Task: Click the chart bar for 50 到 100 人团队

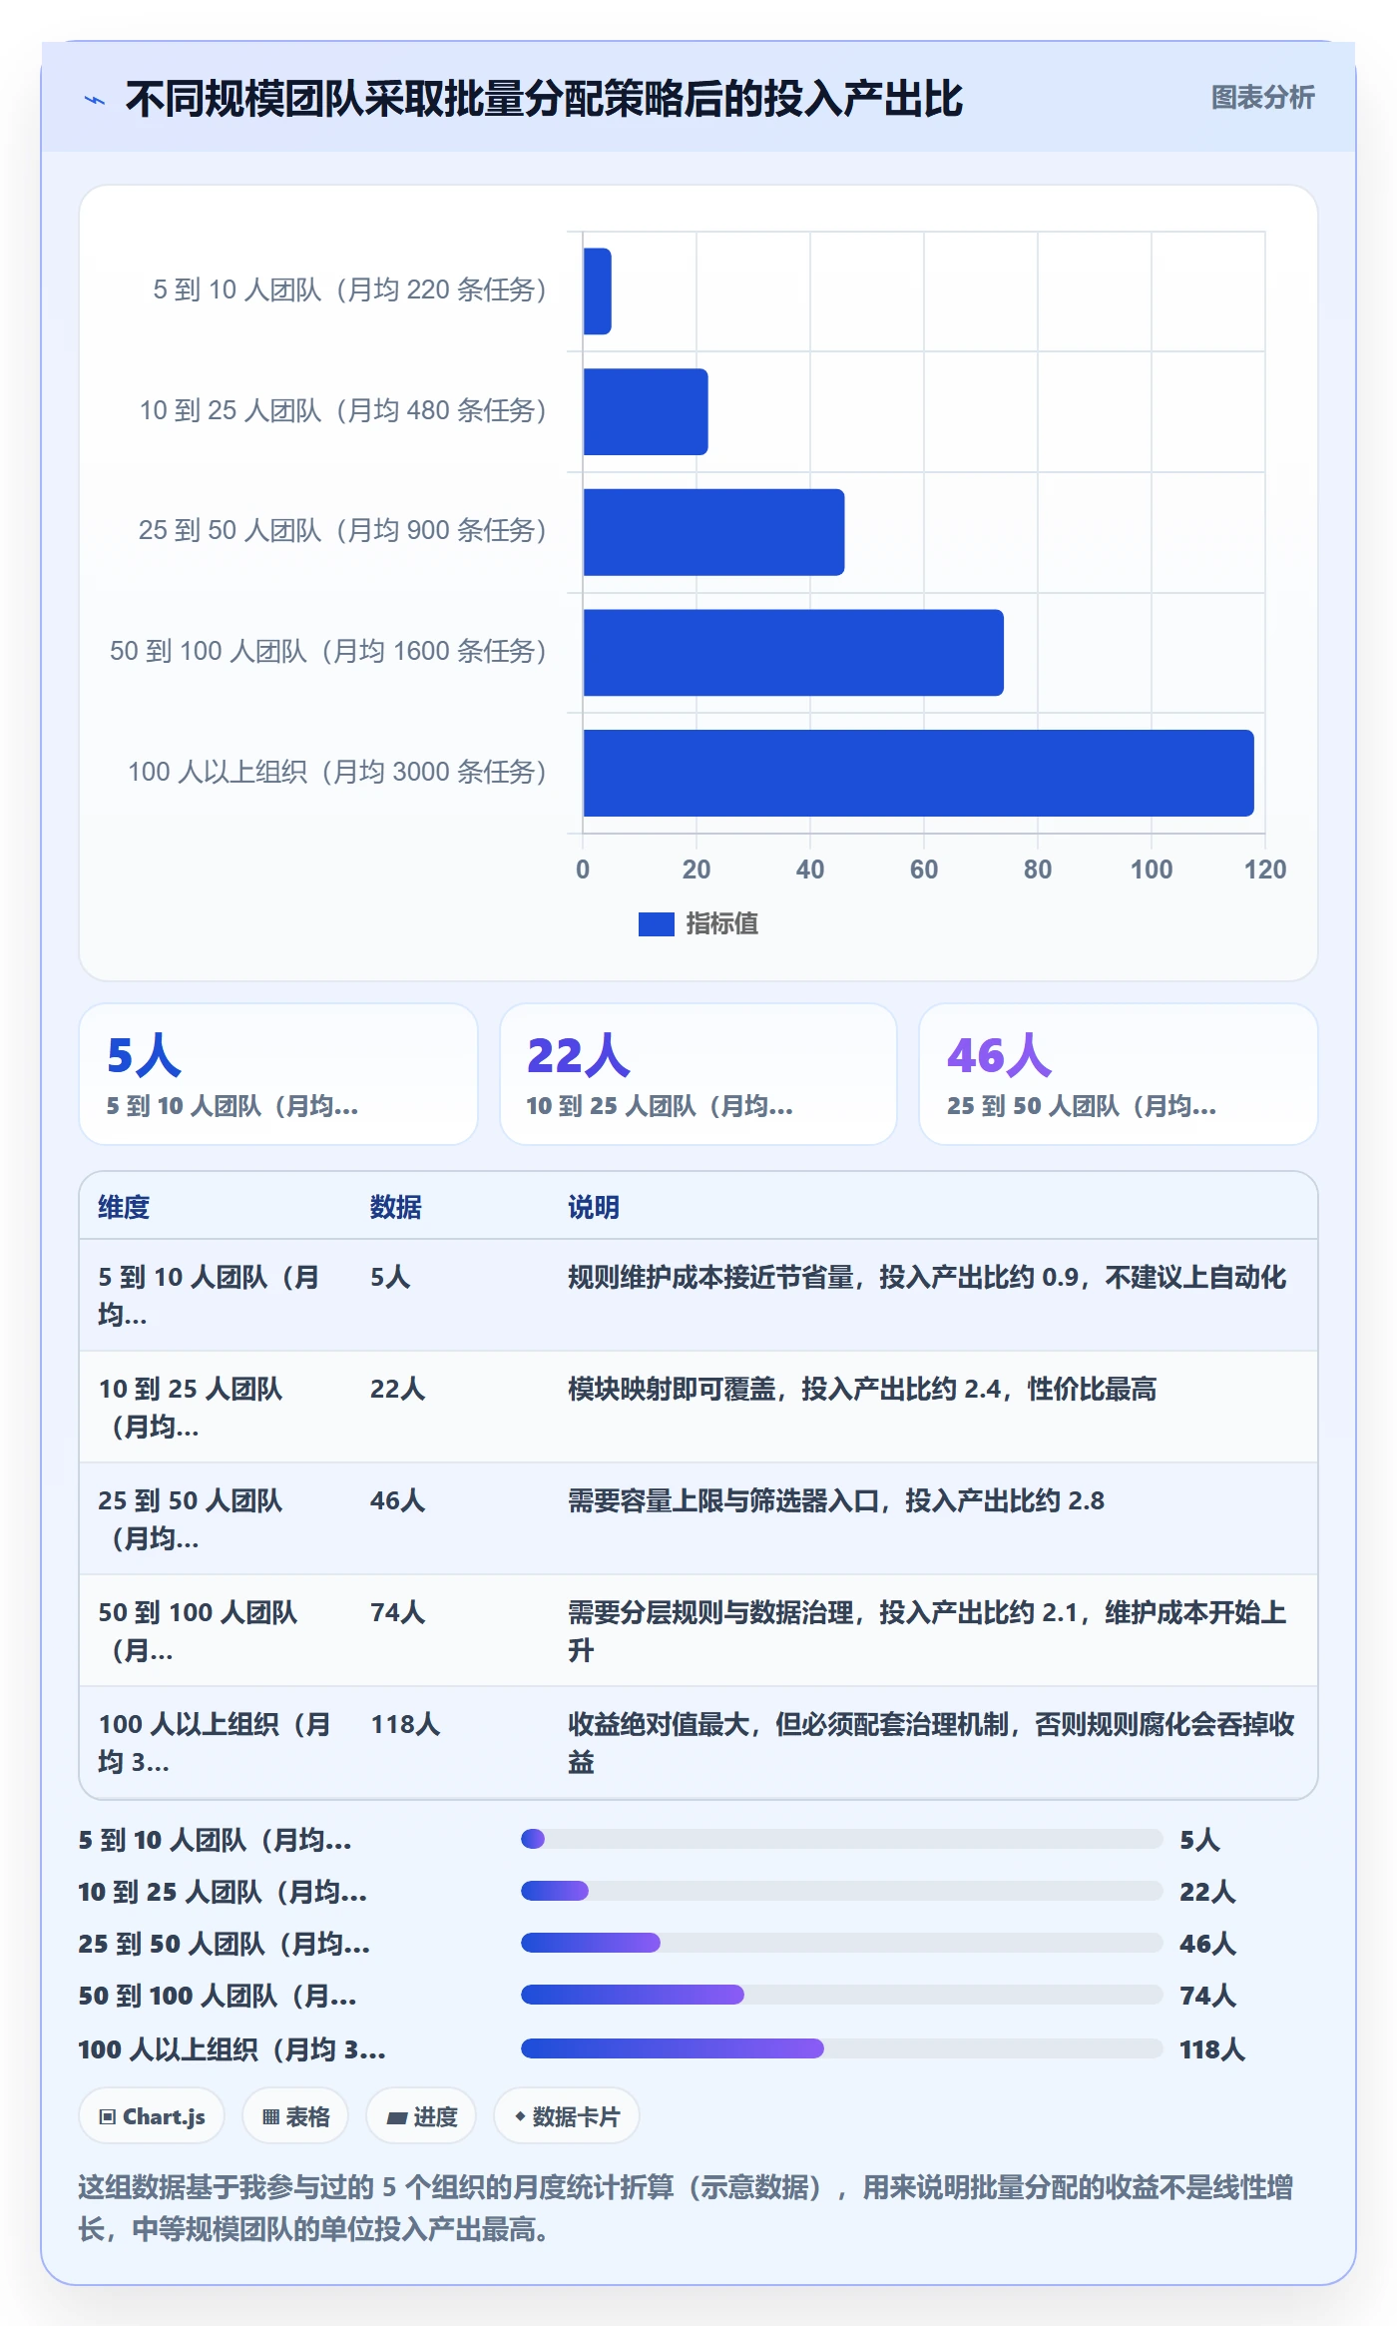Action: click(x=793, y=653)
